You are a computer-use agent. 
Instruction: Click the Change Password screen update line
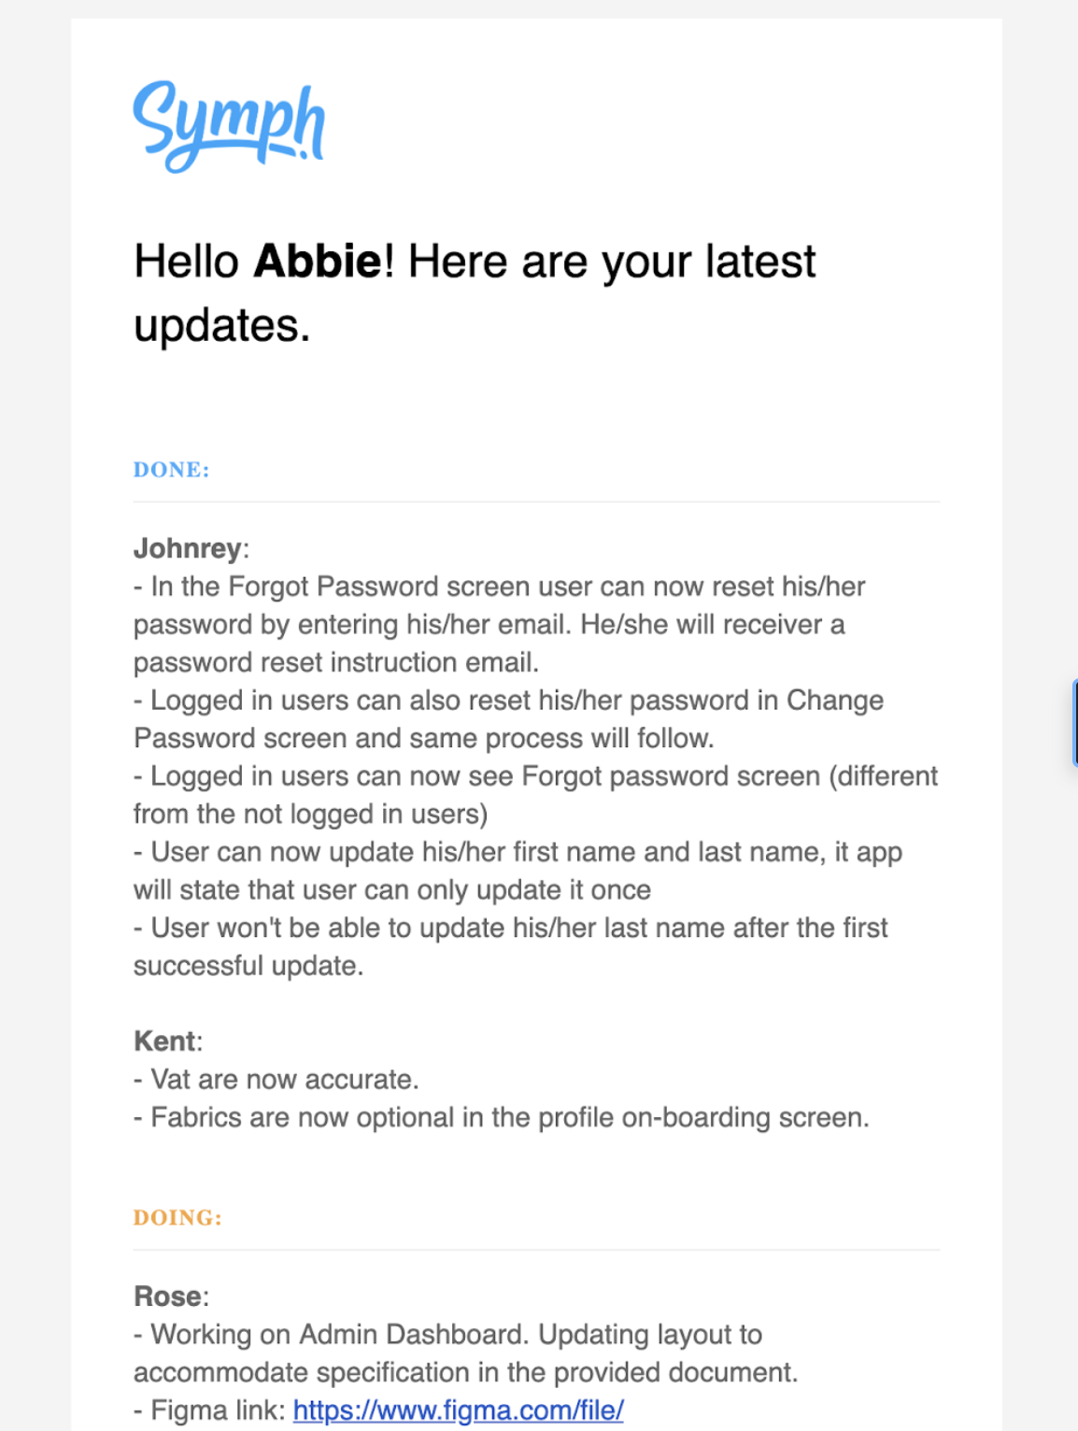coord(508,701)
